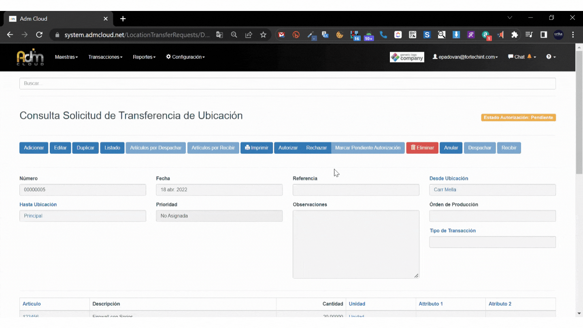This screenshot has height=328, width=583.
Task: Click the generic company logo
Action: point(407,57)
